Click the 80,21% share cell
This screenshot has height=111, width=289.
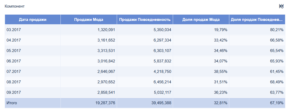pos(257,30)
